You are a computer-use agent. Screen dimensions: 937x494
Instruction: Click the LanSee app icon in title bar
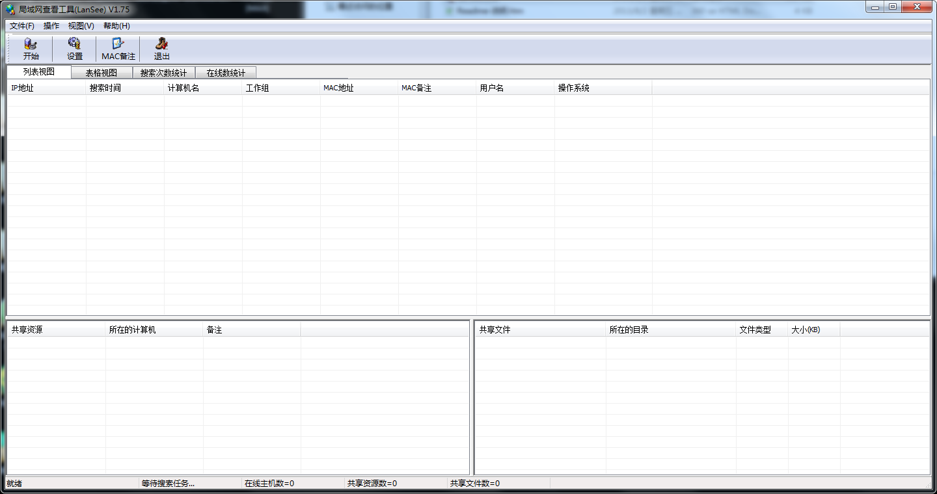tap(10, 9)
